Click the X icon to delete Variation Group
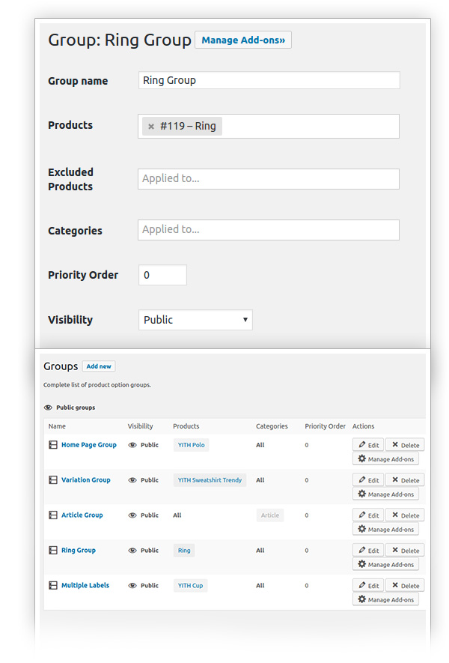 (395, 479)
